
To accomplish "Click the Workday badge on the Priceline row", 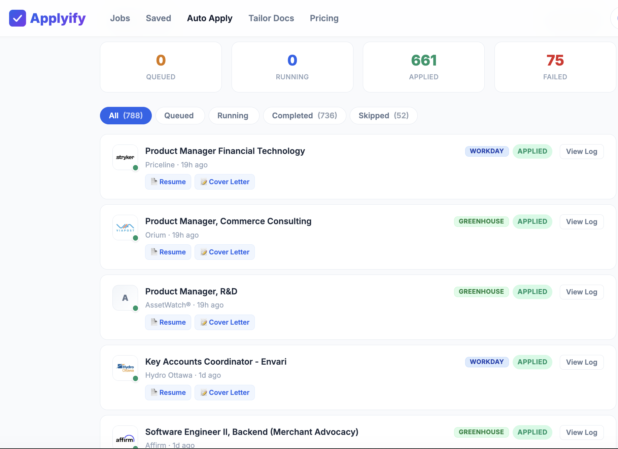I will click(x=487, y=151).
